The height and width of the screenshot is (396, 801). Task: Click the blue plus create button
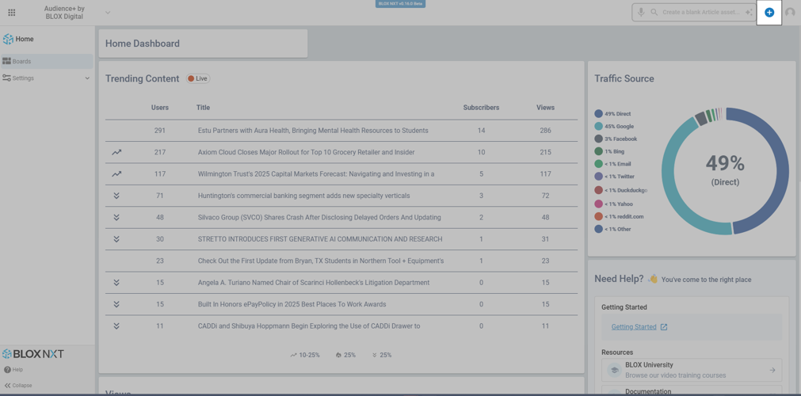click(x=769, y=13)
